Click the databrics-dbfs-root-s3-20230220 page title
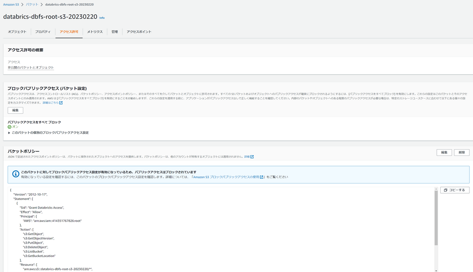473x272 pixels. click(x=50, y=17)
